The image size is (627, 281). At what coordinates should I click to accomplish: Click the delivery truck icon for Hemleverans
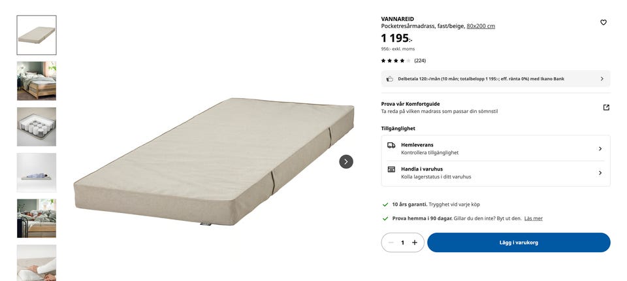point(391,145)
